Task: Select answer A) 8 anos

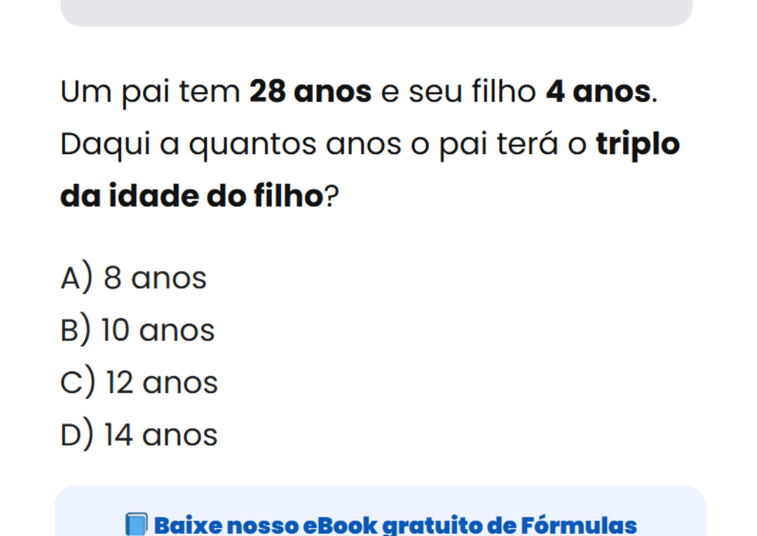Action: 134,277
